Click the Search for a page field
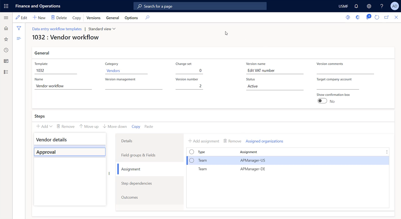The width and height of the screenshot is (401, 219). (200, 6)
